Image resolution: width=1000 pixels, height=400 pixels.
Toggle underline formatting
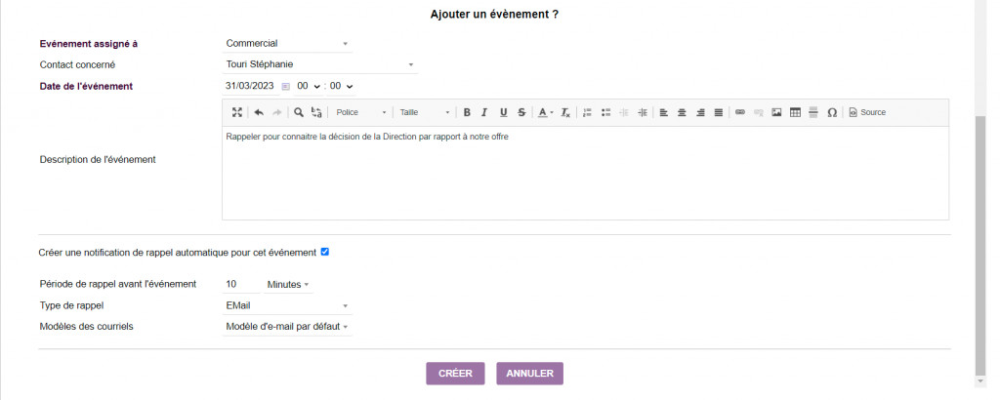coord(503,112)
